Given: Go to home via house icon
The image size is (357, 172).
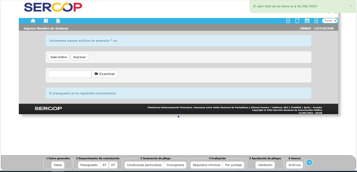Looking at the screenshot, I should pyautogui.click(x=33, y=21).
